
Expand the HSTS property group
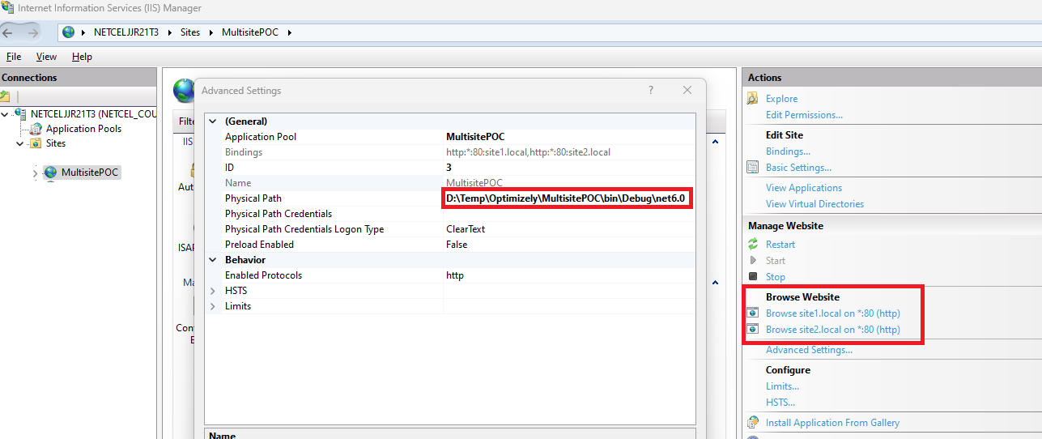(213, 291)
